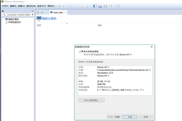The height and width of the screenshot is (121, 182).
Task: Click the take snapshot clock icon
Action: [77, 6]
